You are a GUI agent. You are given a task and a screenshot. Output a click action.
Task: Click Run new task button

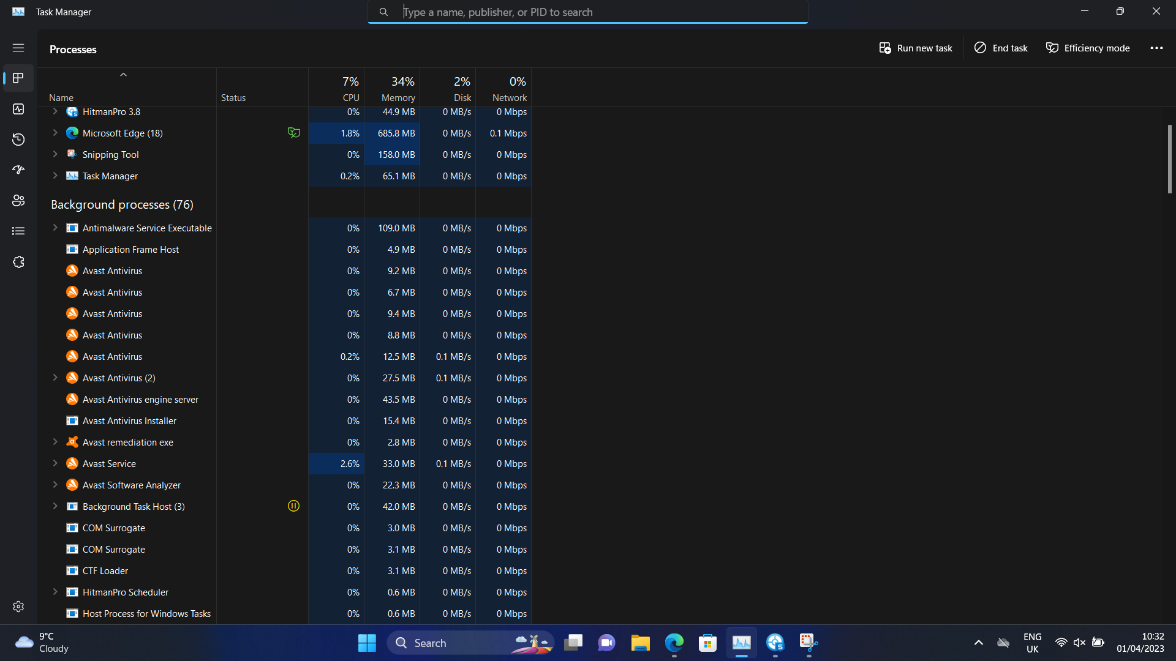click(916, 48)
